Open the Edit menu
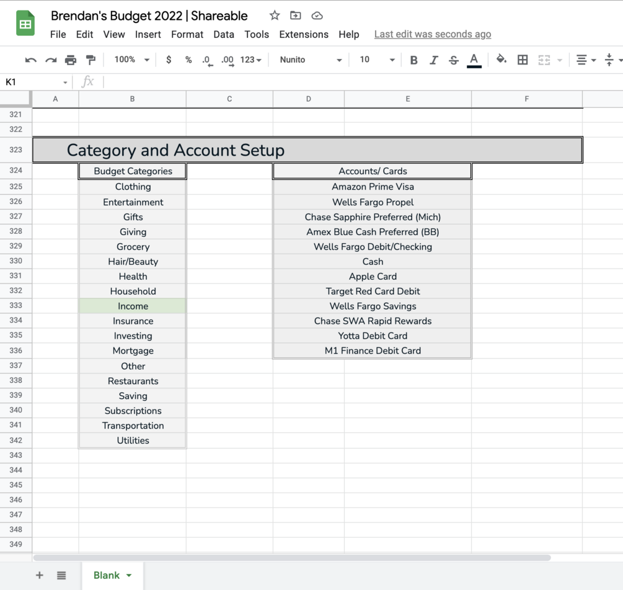This screenshot has height=590, width=623. 85,35
